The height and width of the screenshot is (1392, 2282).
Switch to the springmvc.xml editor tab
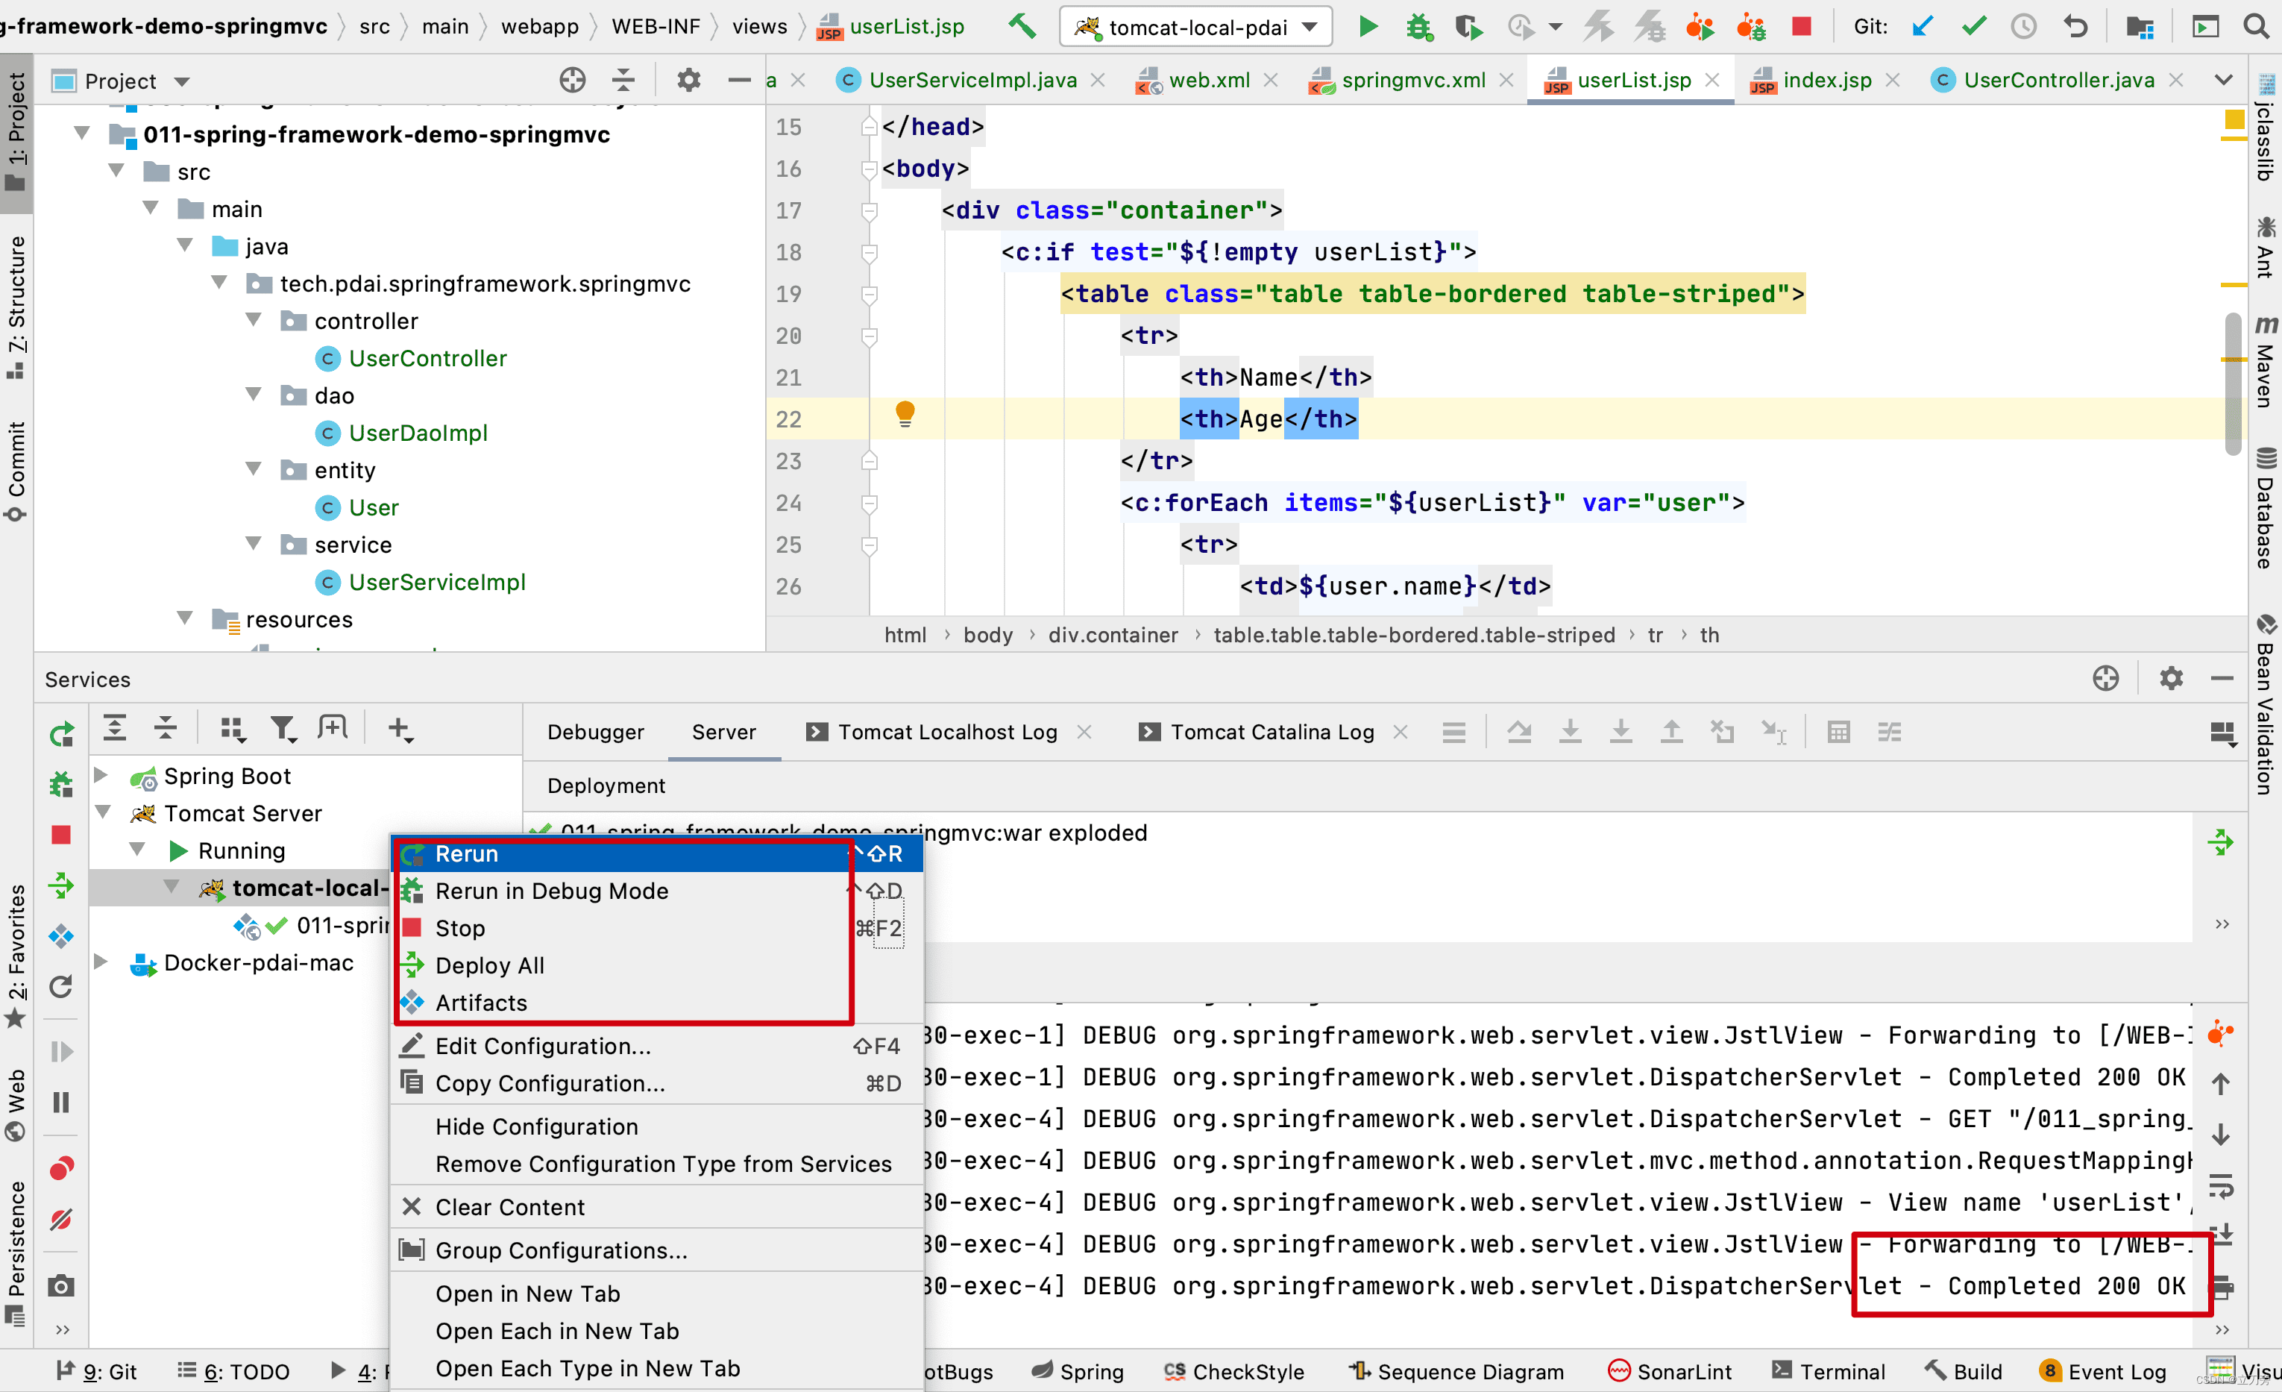click(1412, 81)
